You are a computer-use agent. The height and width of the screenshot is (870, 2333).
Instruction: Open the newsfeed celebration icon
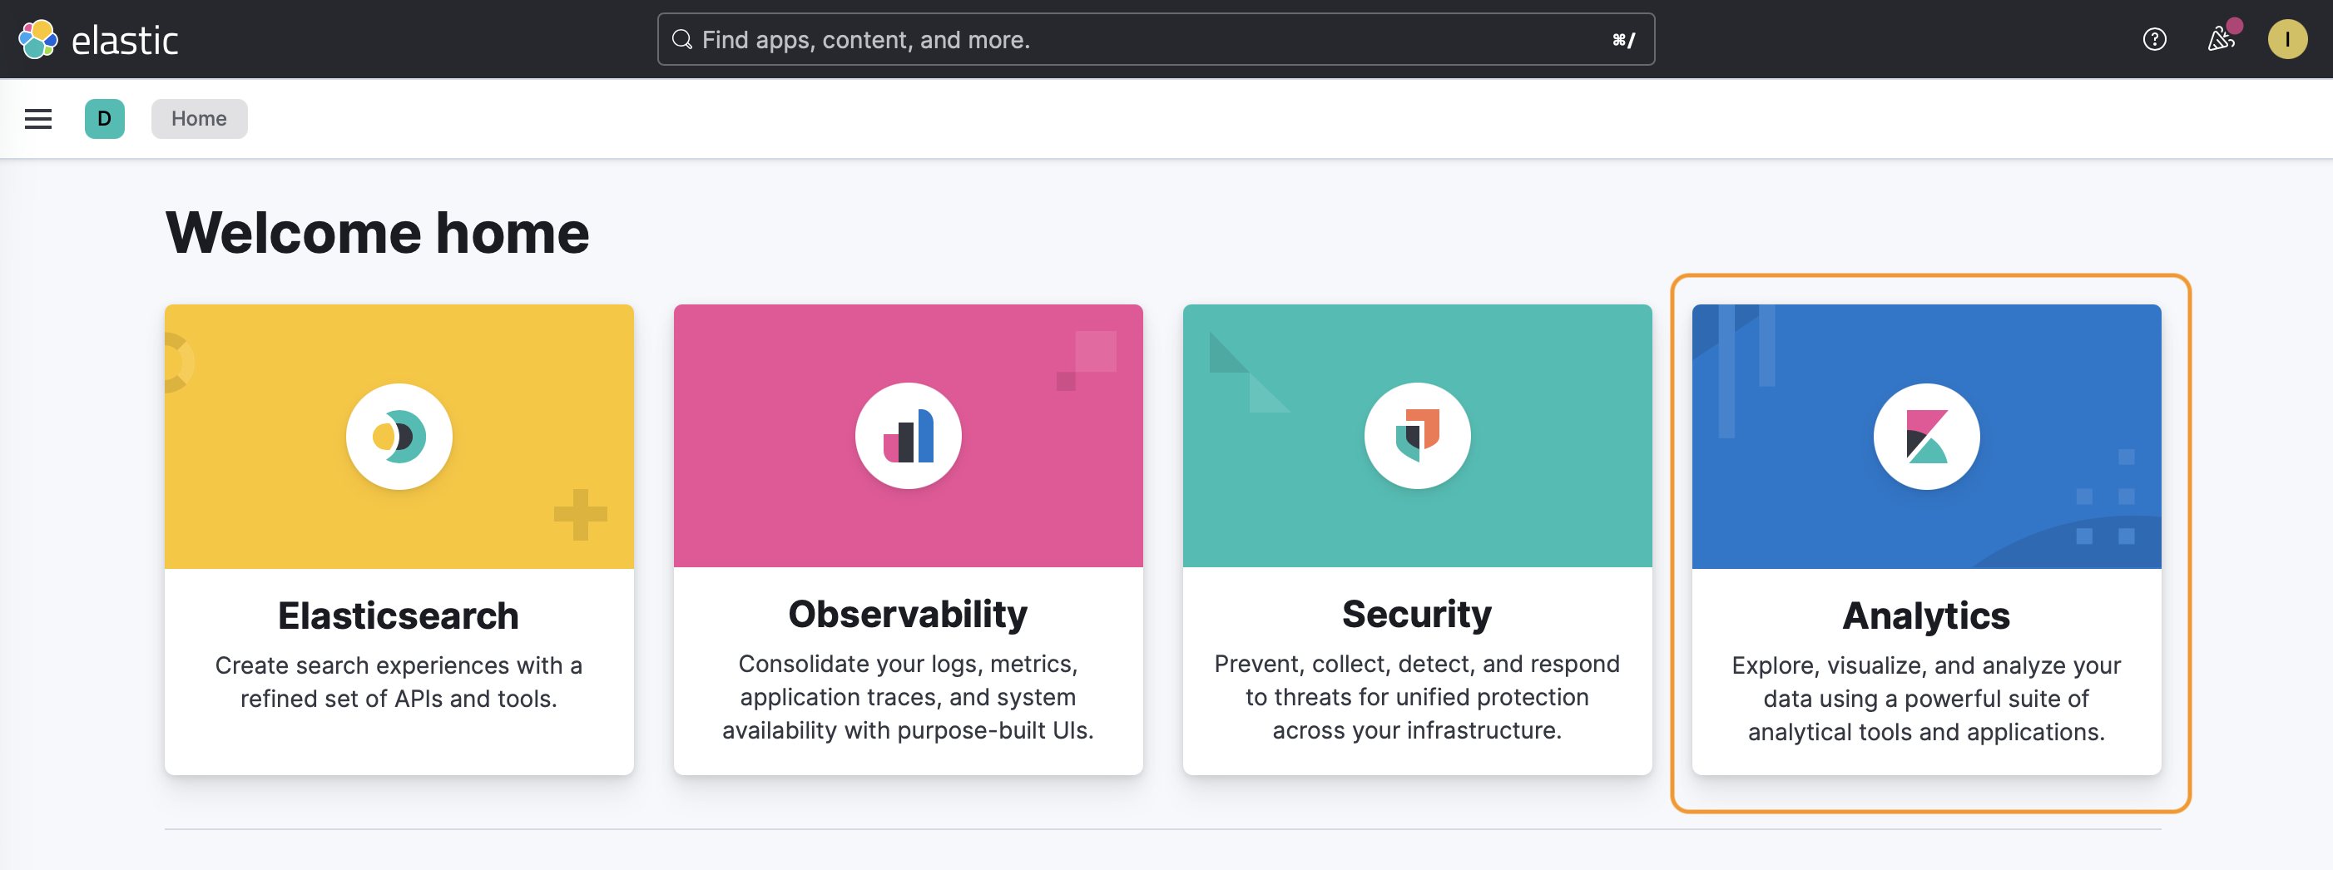(x=2220, y=40)
